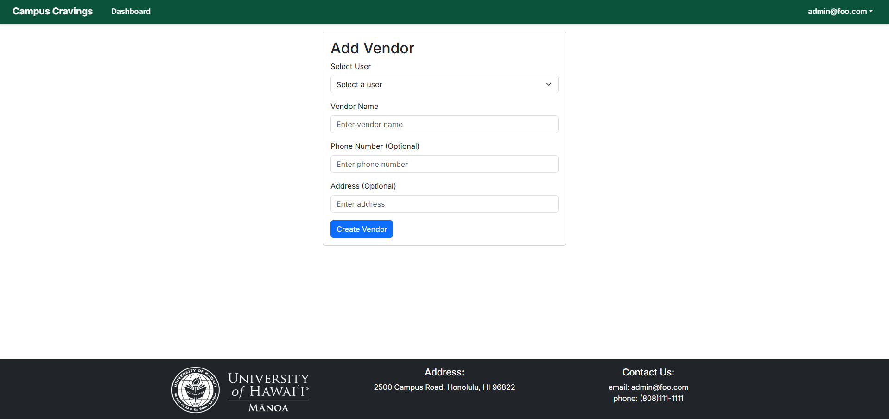Viewport: 889px width, 419px height.
Task: Click the Address (Optional) field label
Action: point(363,186)
